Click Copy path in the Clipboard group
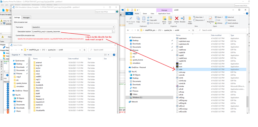 coord(152,20)
